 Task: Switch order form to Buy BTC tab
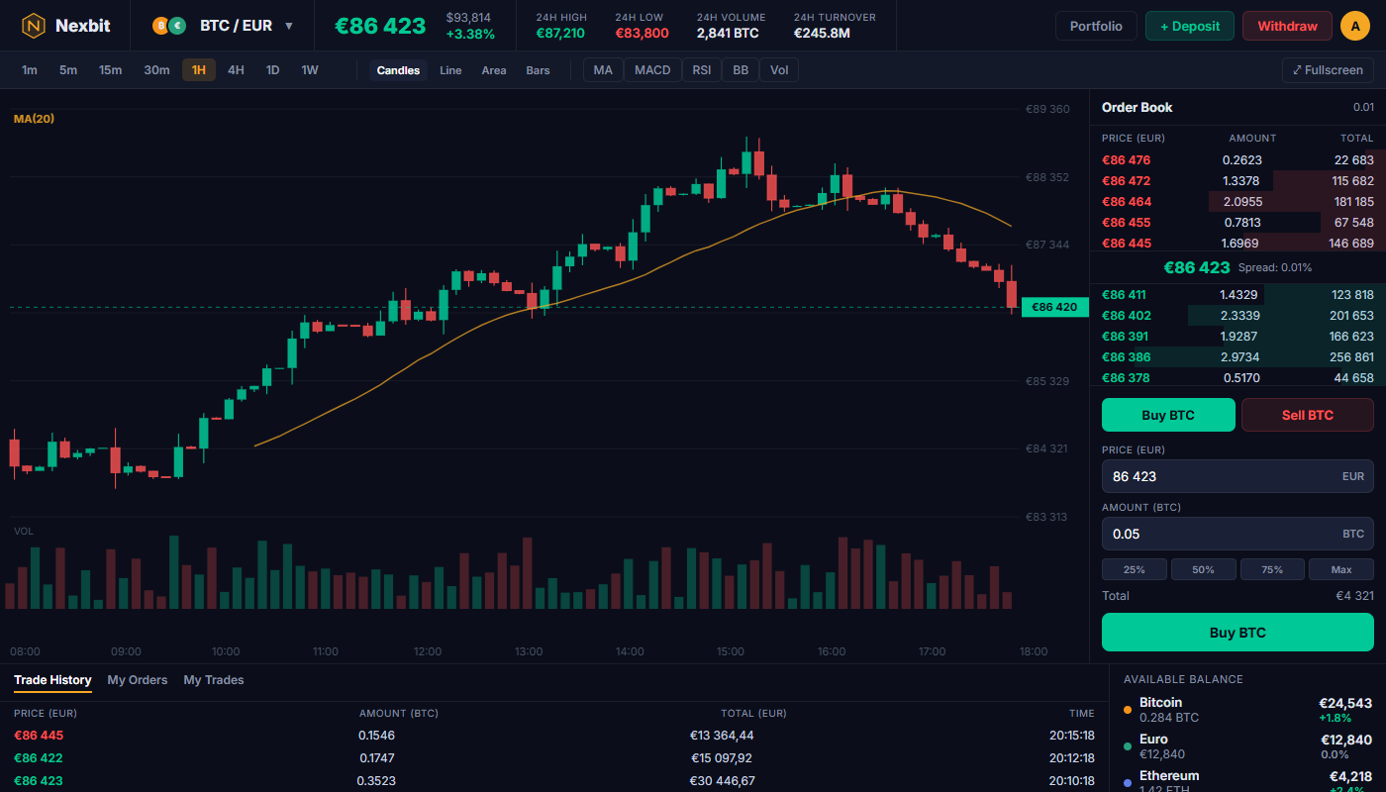[1168, 415]
